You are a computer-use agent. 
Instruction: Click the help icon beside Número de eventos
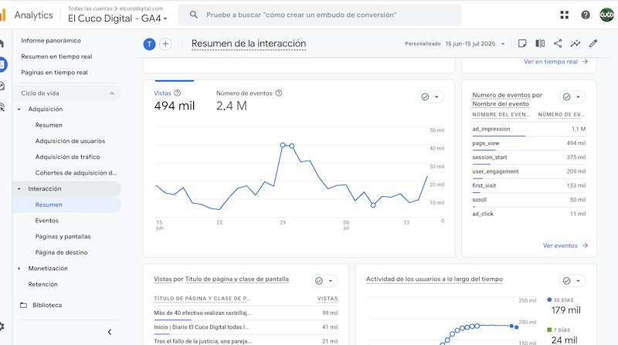coord(279,93)
